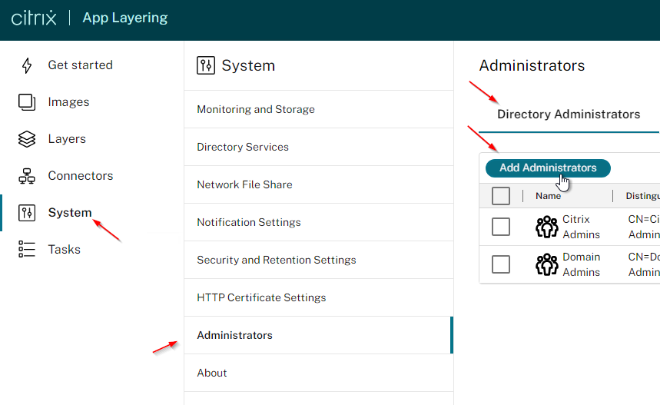Click the Domain Admins group icon
Viewport: 660px width, 405px height.
(x=547, y=264)
